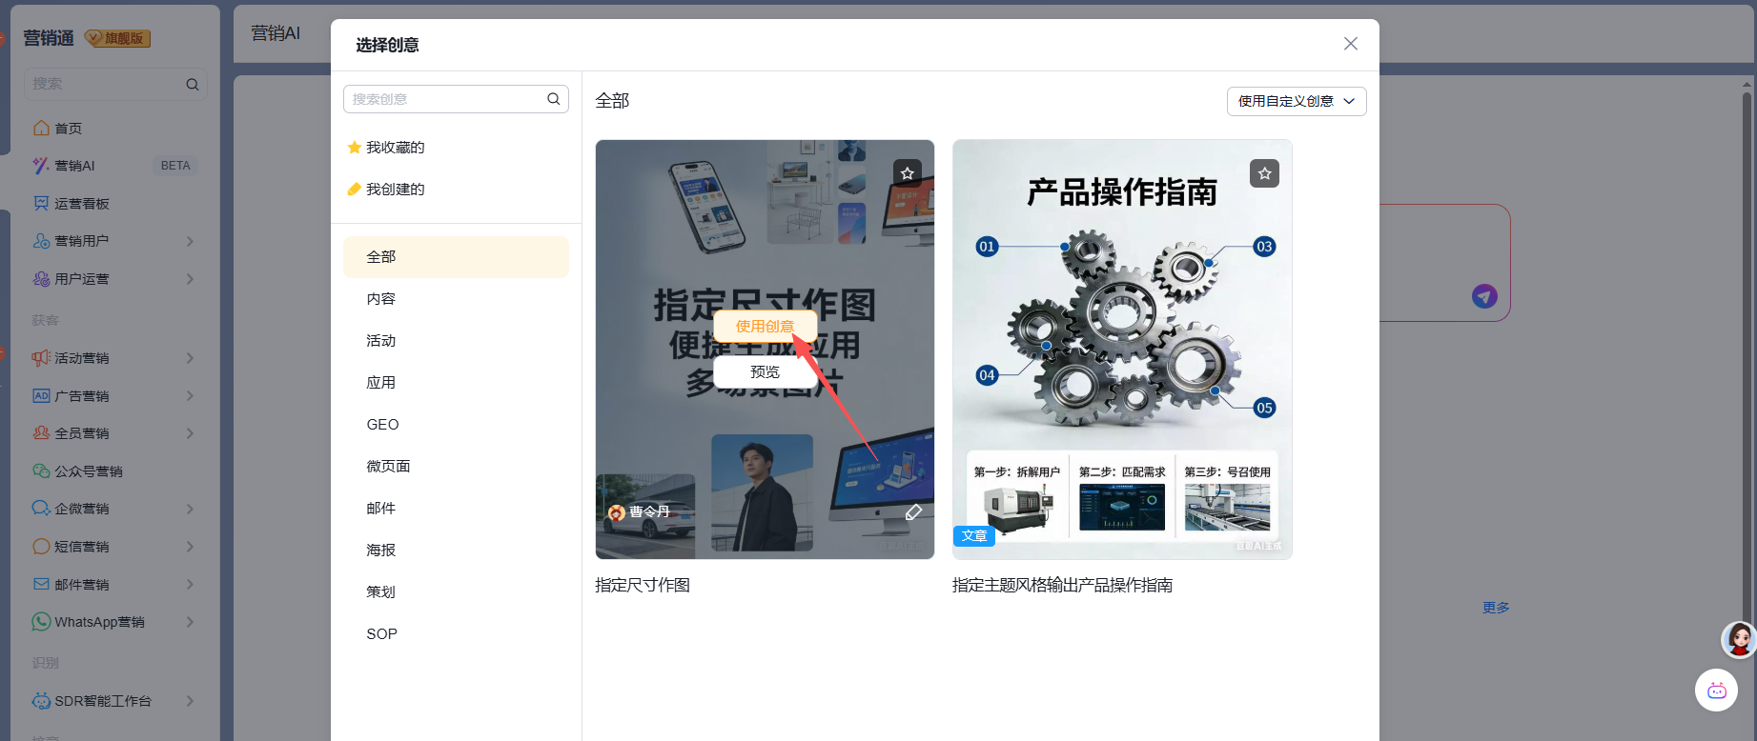
Task: Focus the sidebar 搜索 field
Action: 115,85
